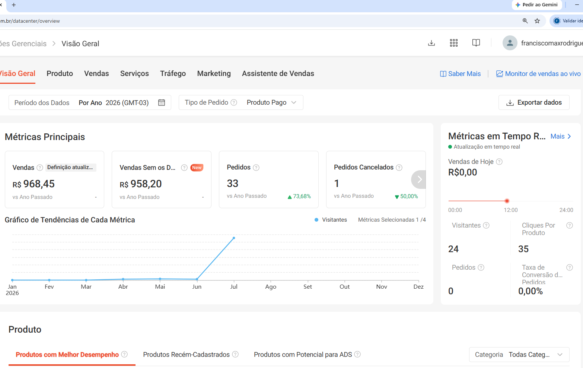Image resolution: width=583 pixels, height=368 pixels.
Task: Click help icon beside Produtos com Potencial para ADS
Action: (x=357, y=354)
